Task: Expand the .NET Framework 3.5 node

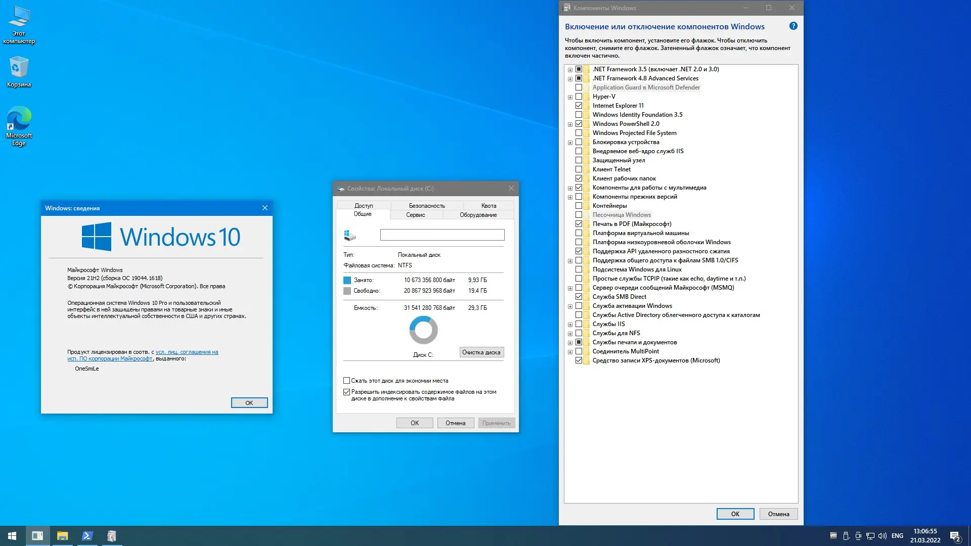Action: coord(570,70)
